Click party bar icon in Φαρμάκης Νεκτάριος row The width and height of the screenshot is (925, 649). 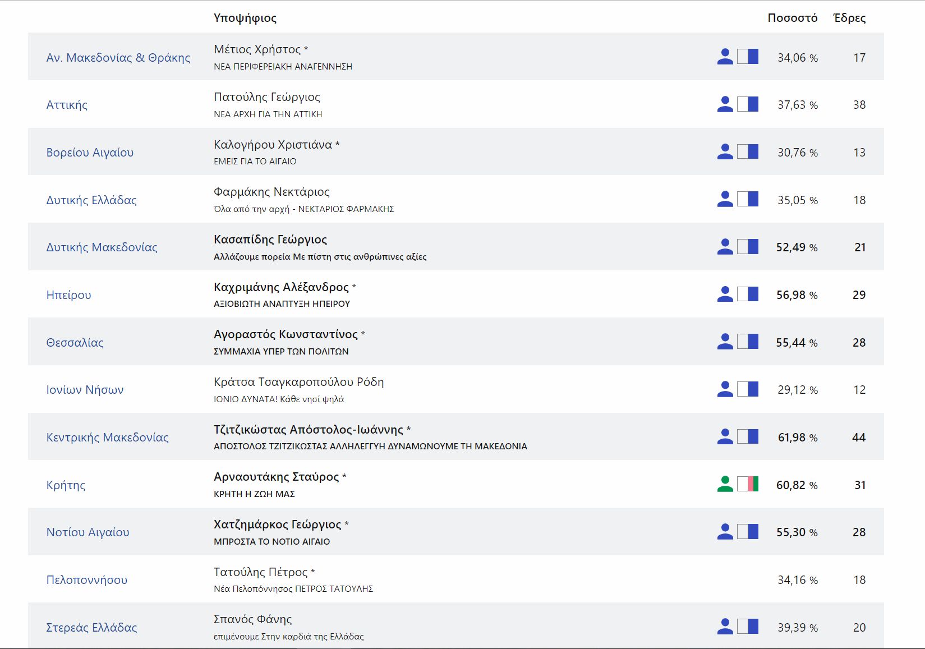(x=748, y=199)
